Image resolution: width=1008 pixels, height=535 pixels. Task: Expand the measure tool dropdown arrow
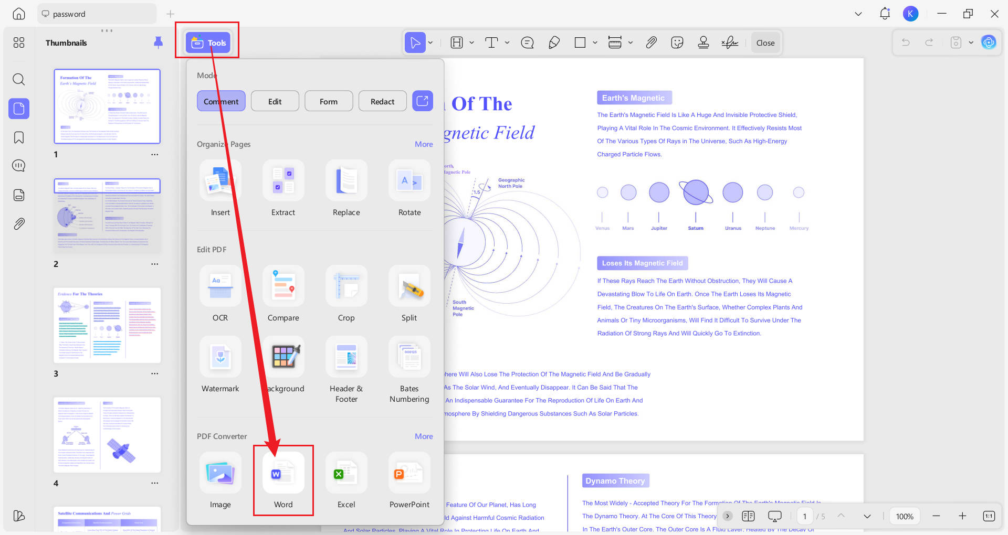[631, 42]
